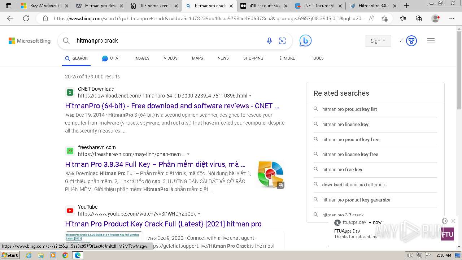Click the YouTube favicon in result
The height and width of the screenshot is (260, 462).
(70, 211)
